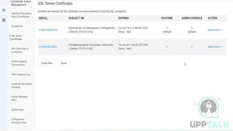
Task: Click the Import button
Action: click(x=64, y=63)
